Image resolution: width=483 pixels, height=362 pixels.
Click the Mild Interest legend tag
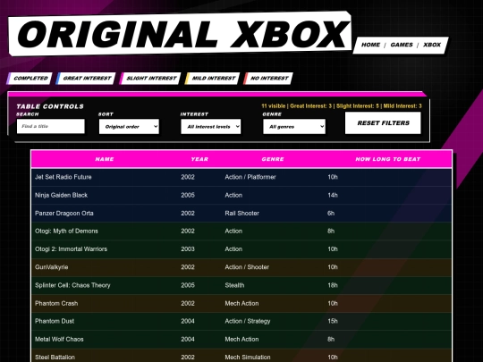tap(212, 78)
